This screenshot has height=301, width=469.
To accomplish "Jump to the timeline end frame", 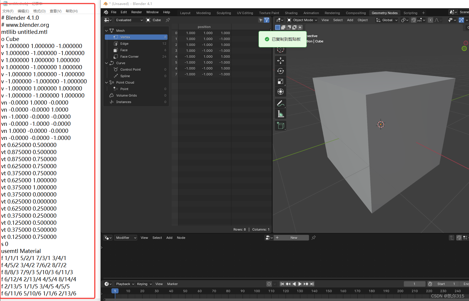I will (312, 284).
